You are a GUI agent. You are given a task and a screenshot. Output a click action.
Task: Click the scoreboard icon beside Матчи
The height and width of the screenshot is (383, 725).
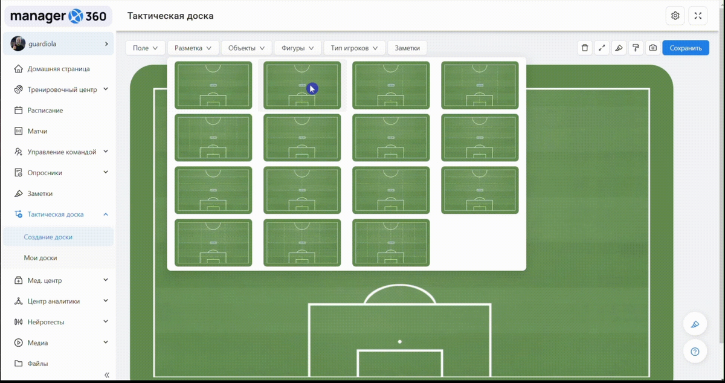tap(18, 131)
